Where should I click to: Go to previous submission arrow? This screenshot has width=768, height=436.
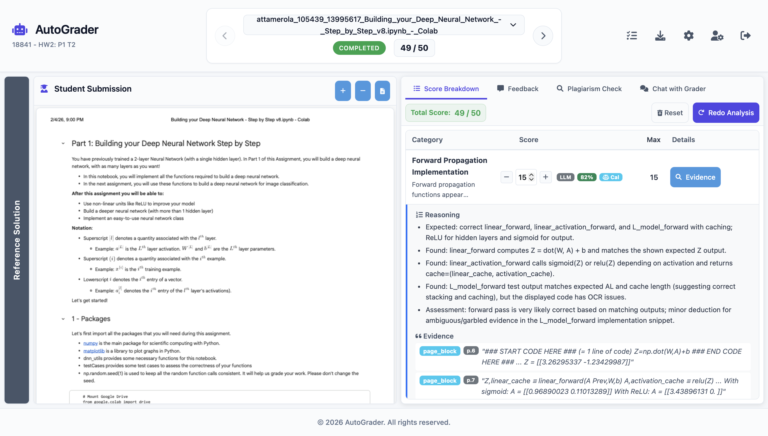click(225, 36)
